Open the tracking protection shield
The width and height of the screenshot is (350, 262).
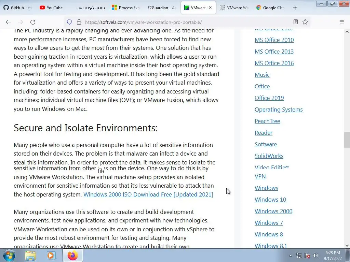(x=69, y=22)
